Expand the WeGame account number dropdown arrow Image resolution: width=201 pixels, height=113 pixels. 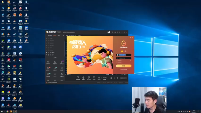pos(130,55)
